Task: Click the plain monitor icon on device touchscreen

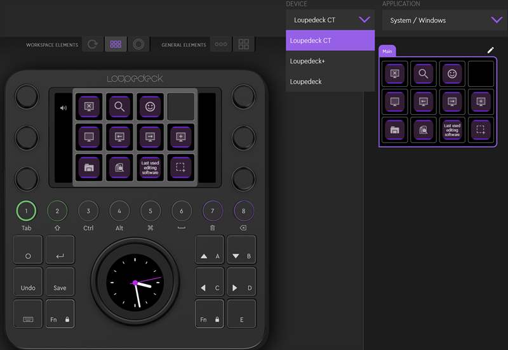Action: click(89, 137)
